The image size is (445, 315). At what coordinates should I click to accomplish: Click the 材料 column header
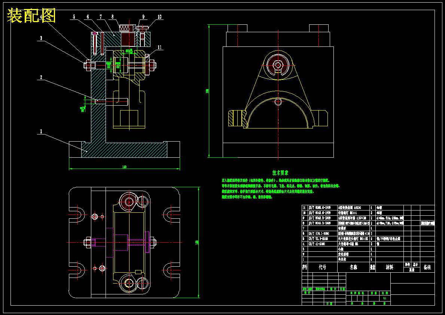[389, 267]
